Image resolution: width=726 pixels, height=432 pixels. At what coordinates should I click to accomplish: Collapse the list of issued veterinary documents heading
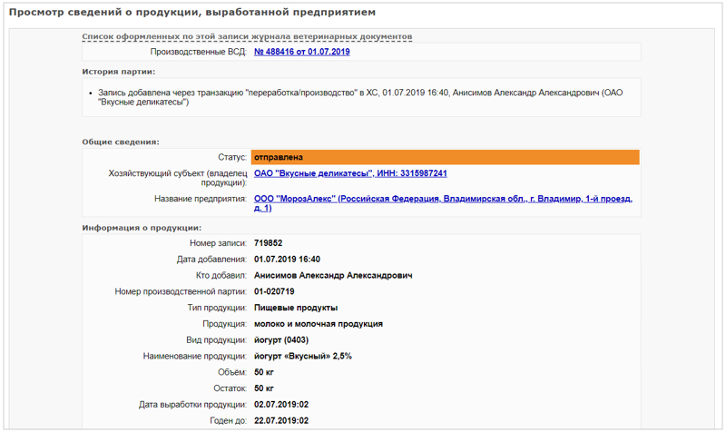(247, 36)
